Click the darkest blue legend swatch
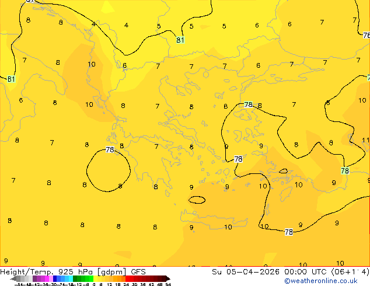Viewport: 370px width, 286px height. tap(55, 278)
